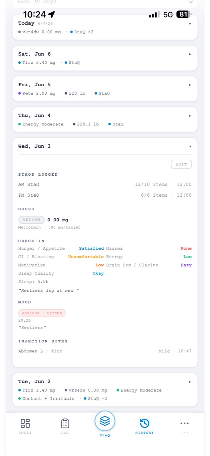Image resolution: width=210 pixels, height=456 pixels.
Task: Tap Energy Moderate tag on Thu, Jun 4
Action: pos(41,124)
